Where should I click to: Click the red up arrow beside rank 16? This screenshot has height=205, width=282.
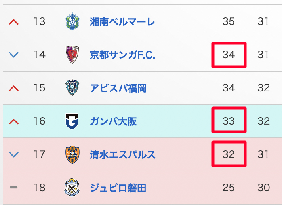click(14, 121)
